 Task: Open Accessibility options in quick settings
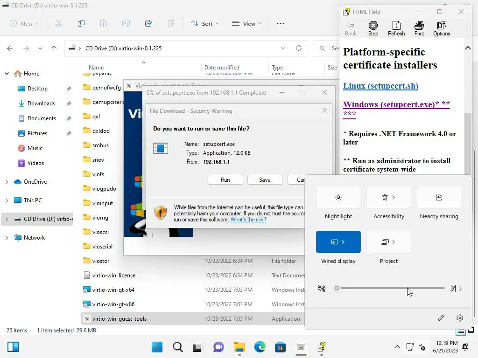pos(389,197)
